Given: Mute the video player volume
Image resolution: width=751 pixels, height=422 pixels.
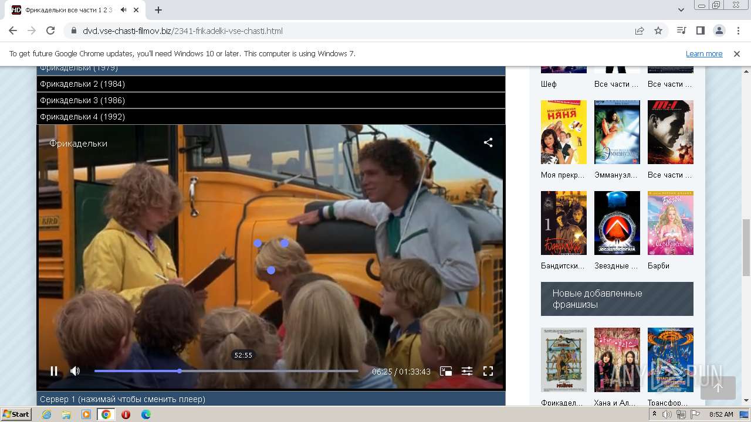Looking at the screenshot, I should coord(75,371).
